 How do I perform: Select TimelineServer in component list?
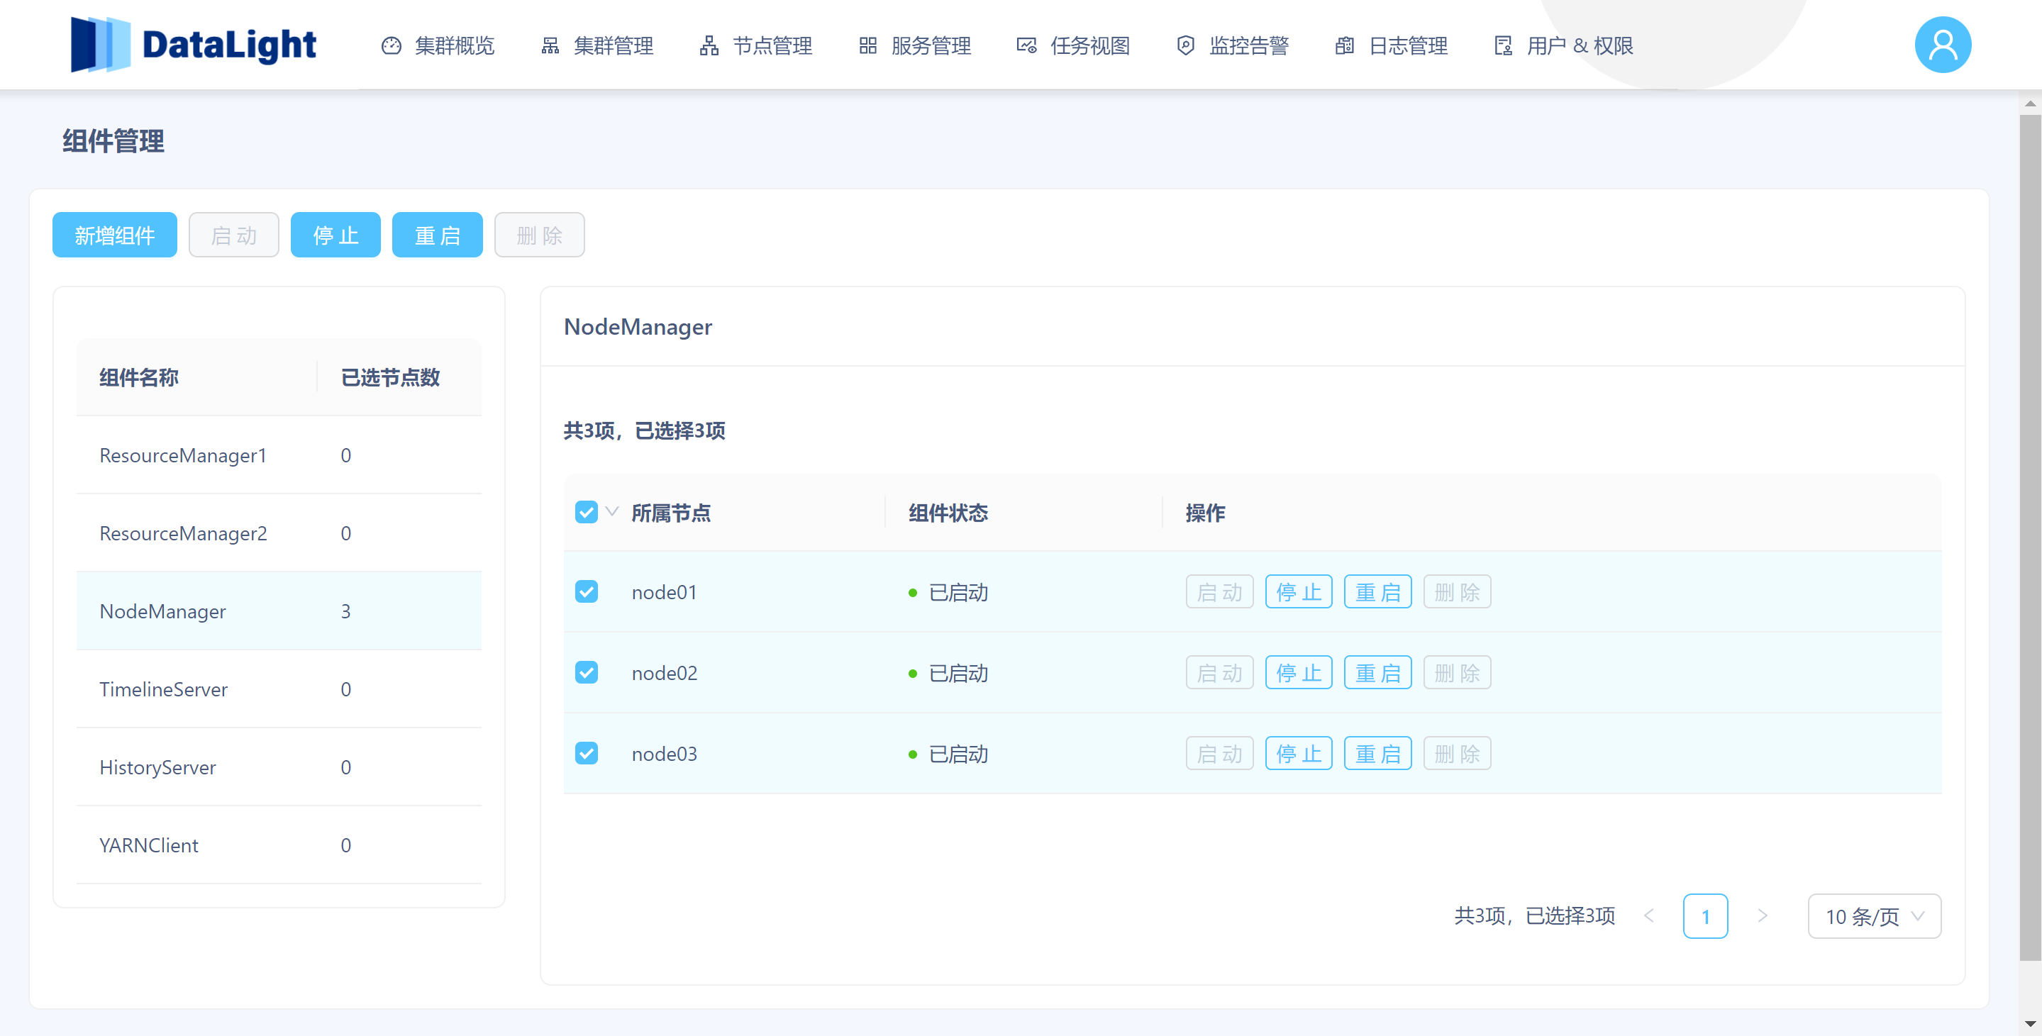[279, 689]
